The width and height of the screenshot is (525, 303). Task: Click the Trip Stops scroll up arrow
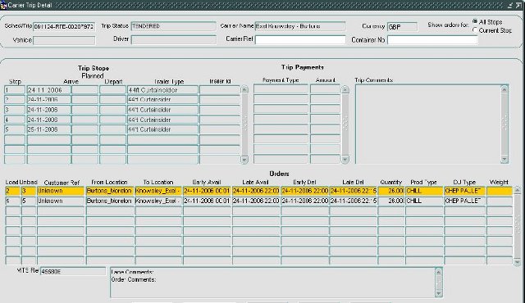[x=244, y=89]
